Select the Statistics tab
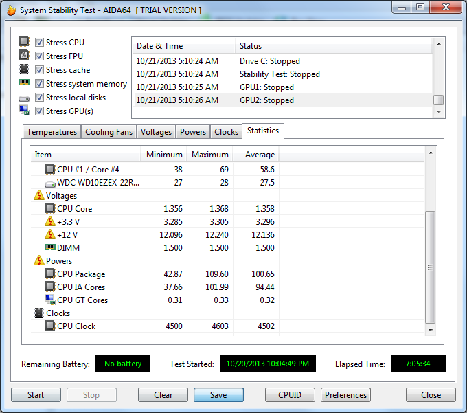Screen dimensions: 467x413 263,131
